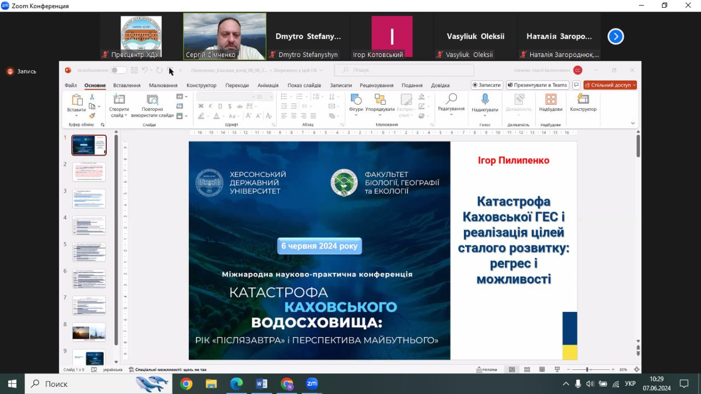Viewport: 701px width, 394px height.
Task: Open the Конструктор designer icon in ribbon
Action: [583, 99]
